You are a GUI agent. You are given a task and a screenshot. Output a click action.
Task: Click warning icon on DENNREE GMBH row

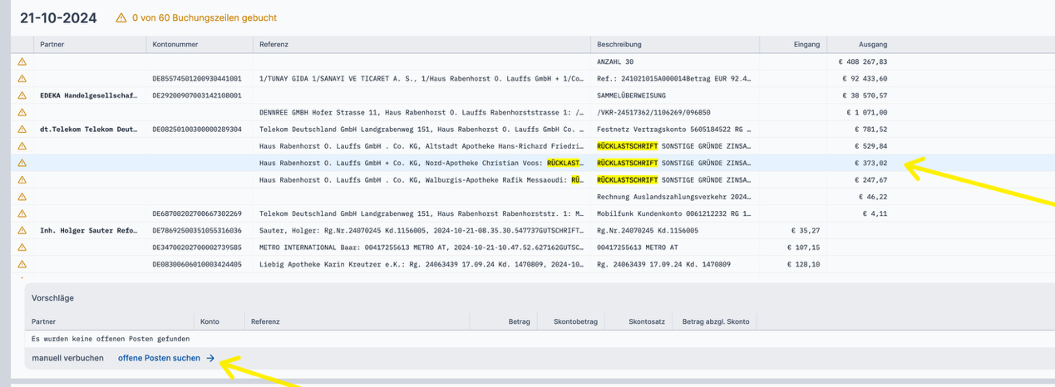click(x=22, y=112)
